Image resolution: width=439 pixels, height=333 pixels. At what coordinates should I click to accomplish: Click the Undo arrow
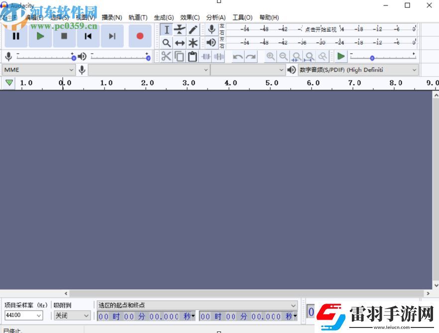coord(238,57)
